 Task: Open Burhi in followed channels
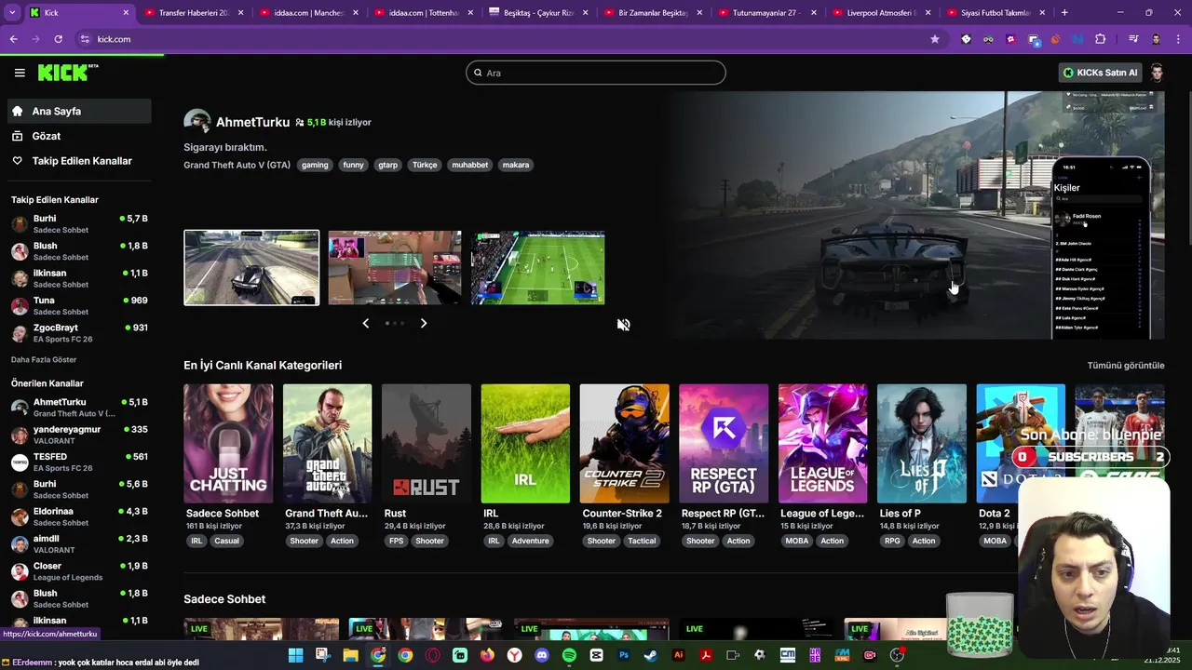click(x=79, y=224)
